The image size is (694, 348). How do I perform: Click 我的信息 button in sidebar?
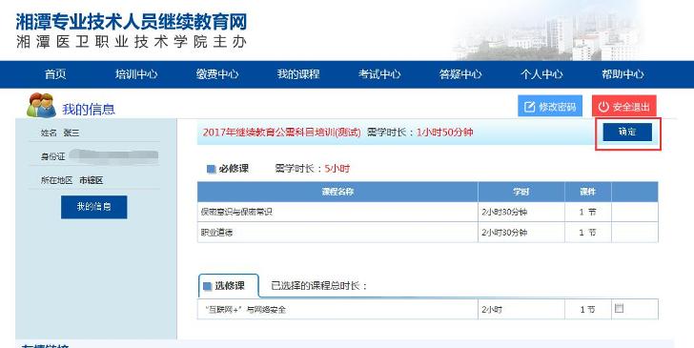click(93, 207)
